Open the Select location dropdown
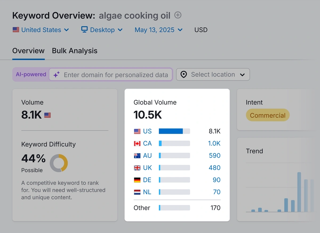This screenshot has width=320, height=233. point(213,75)
